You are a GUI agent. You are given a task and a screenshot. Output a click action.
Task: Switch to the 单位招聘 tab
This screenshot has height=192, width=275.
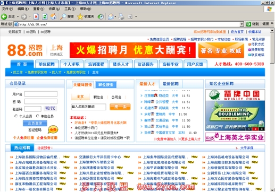coord(47,64)
